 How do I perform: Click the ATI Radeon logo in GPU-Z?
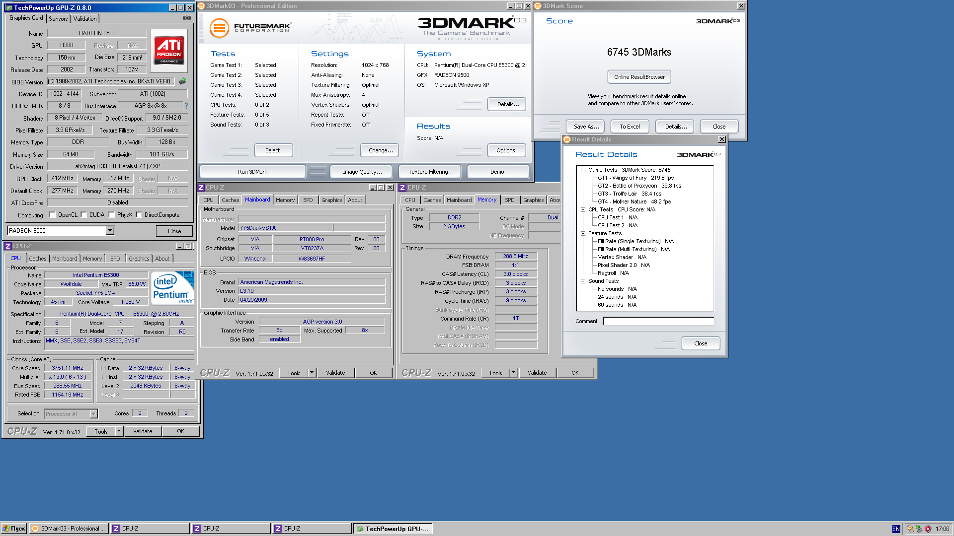(x=169, y=50)
